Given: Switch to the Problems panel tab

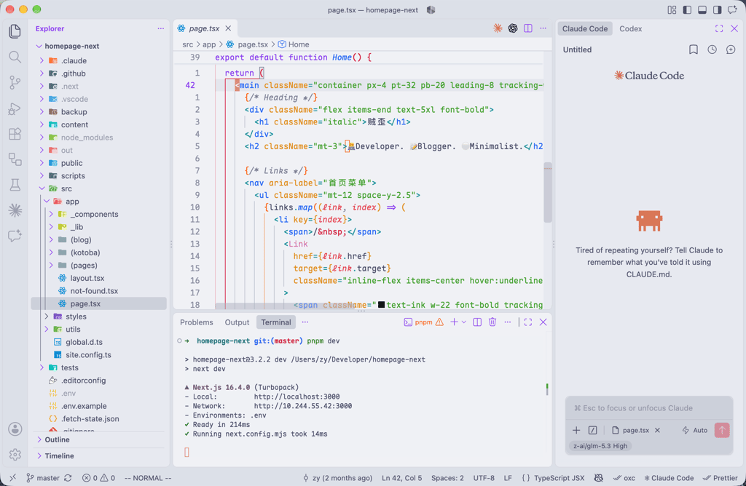Looking at the screenshot, I should click(197, 322).
